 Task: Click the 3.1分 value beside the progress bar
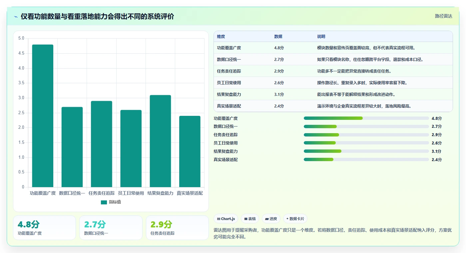(437, 151)
